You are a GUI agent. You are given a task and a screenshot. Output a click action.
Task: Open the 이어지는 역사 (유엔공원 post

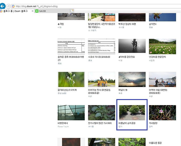click(99, 91)
